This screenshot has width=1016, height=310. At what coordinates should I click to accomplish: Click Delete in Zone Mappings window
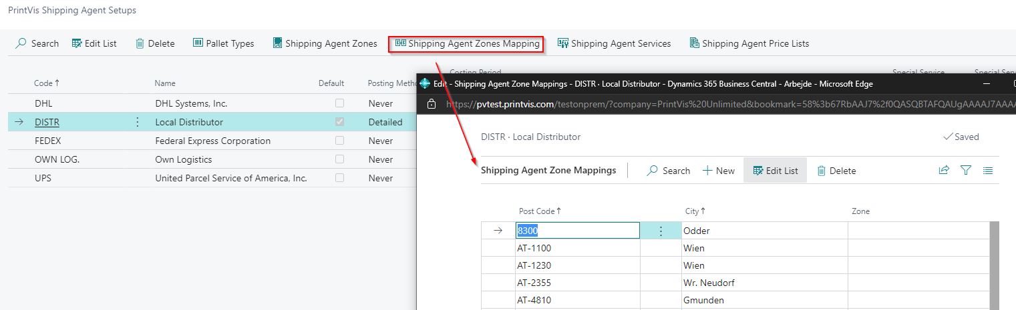click(836, 171)
